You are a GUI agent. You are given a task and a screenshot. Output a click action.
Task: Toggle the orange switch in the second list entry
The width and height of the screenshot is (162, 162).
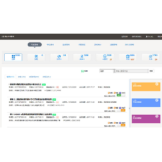coord(121,110)
